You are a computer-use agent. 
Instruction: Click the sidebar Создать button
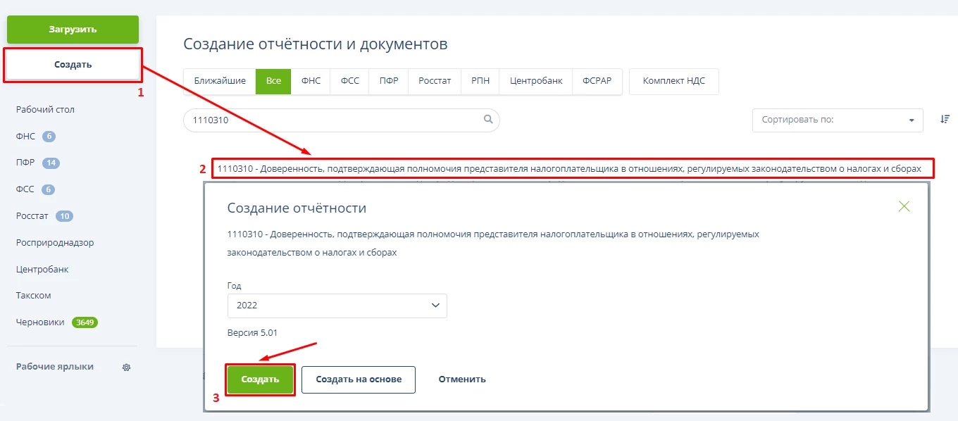point(73,65)
